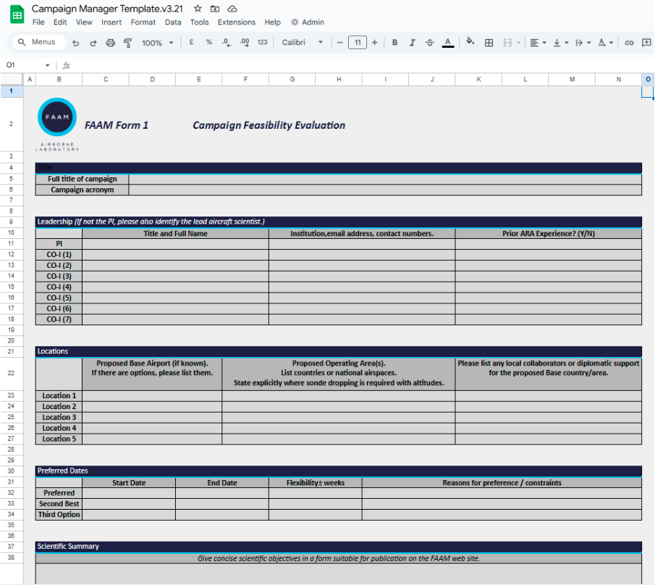Print the spreadsheet using printer icon
The image size is (655, 585).
tap(110, 43)
